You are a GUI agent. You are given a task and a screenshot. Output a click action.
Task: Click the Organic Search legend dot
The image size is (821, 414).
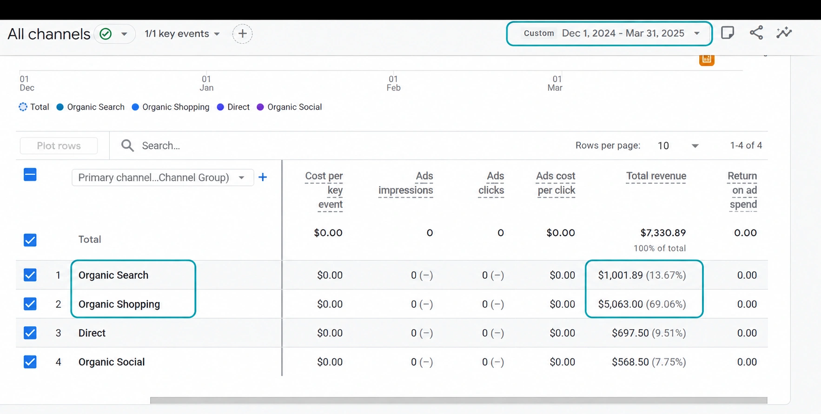[60, 107]
